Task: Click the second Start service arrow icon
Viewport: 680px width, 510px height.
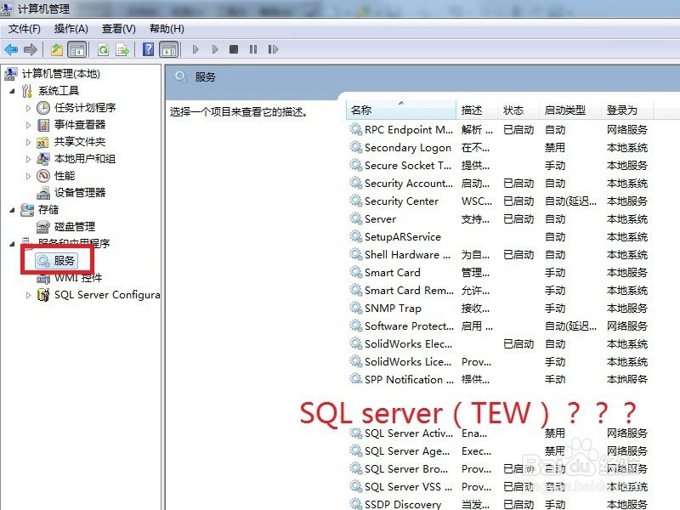Action: [x=215, y=49]
